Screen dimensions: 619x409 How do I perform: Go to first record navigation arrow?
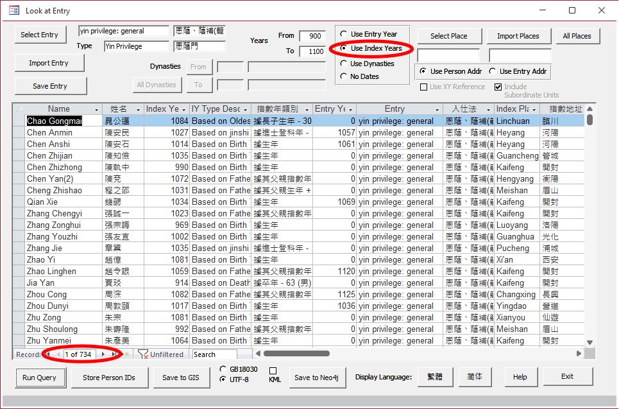48,354
